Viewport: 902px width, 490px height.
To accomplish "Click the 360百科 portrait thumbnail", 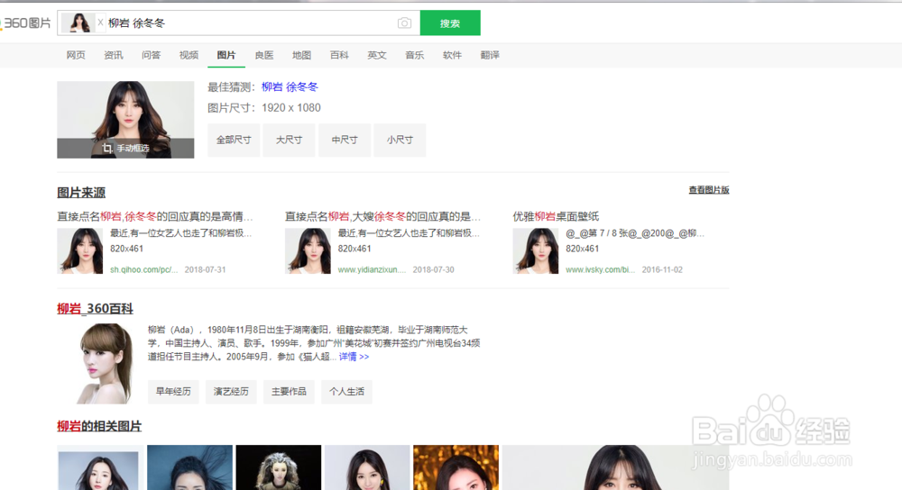I will coord(104,364).
